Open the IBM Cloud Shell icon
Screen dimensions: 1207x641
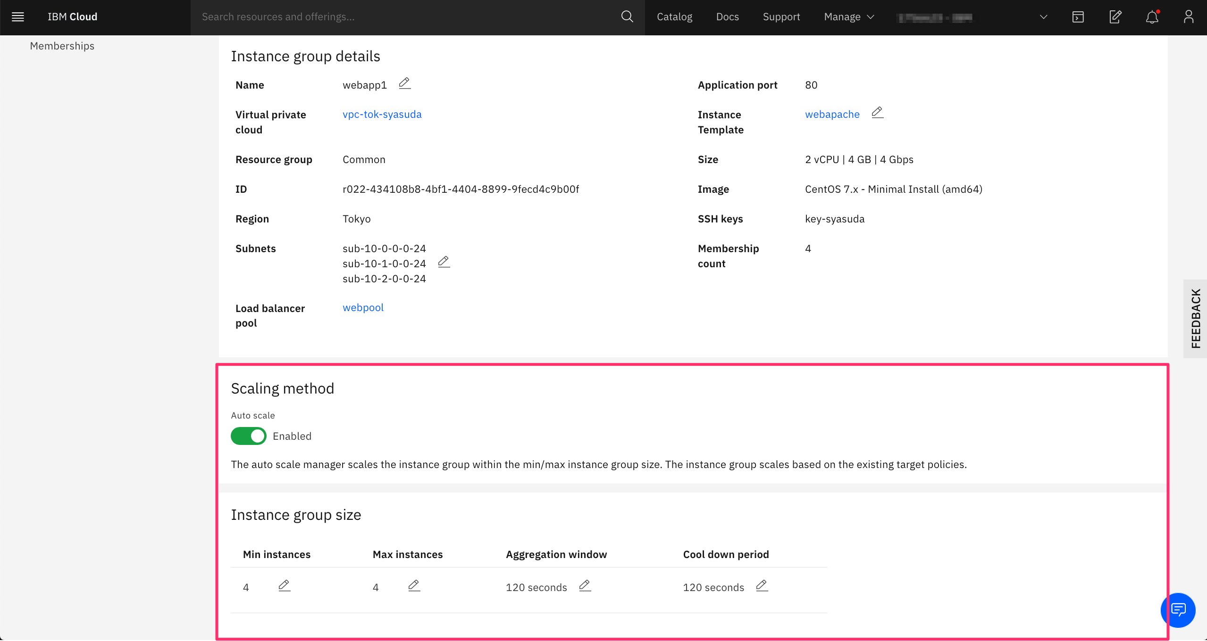click(x=1078, y=17)
